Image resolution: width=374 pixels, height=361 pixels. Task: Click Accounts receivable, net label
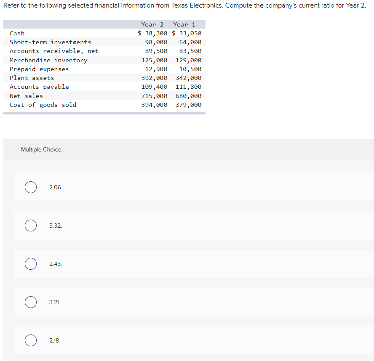pyautogui.click(x=54, y=51)
